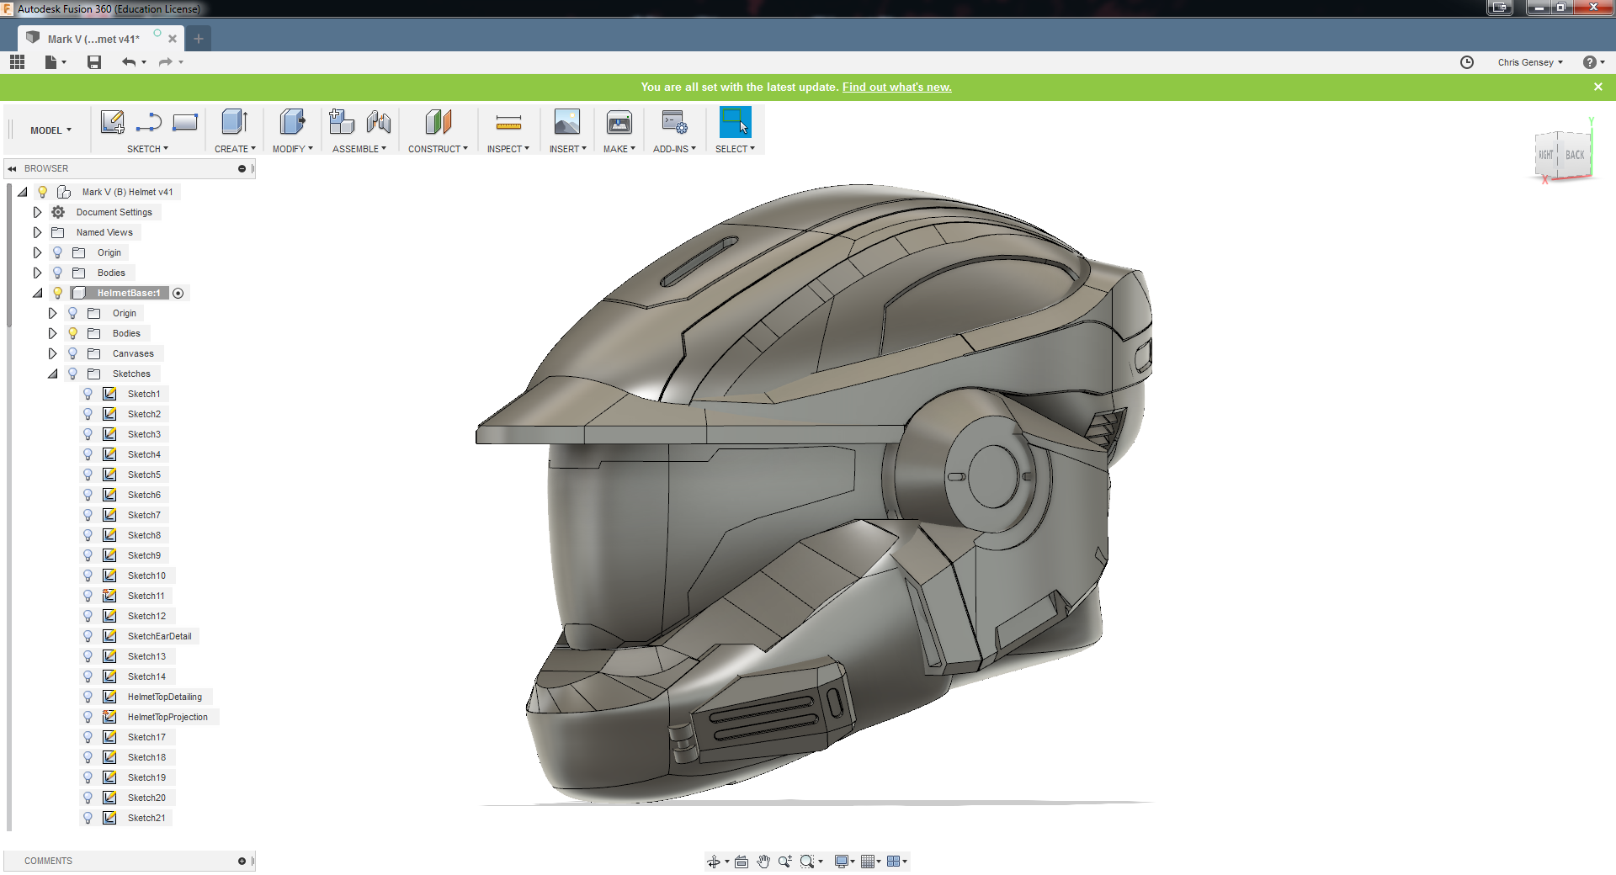1616x875 pixels.
Task: Add a new document tab
Action: [199, 39]
